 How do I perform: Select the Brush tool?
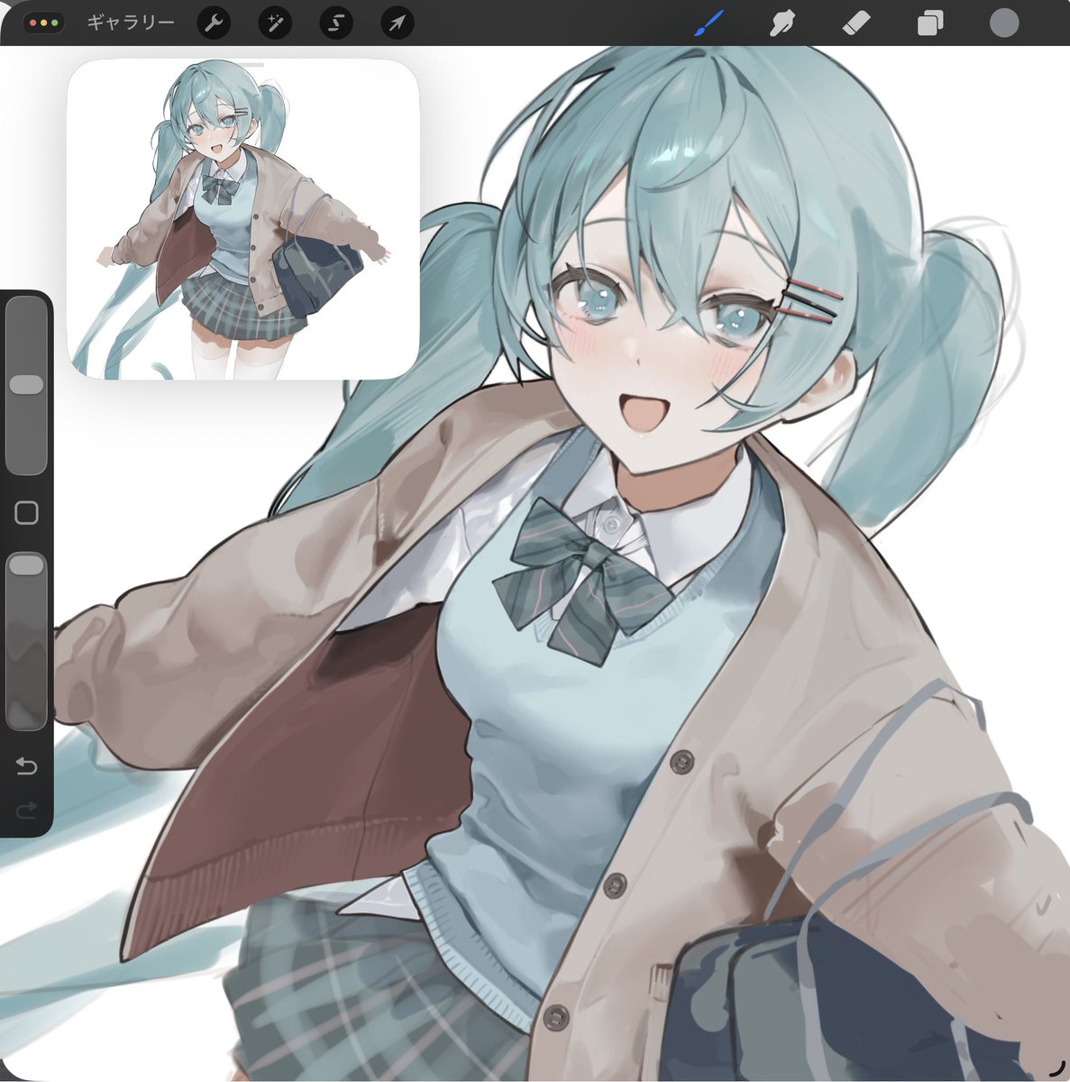(710, 23)
